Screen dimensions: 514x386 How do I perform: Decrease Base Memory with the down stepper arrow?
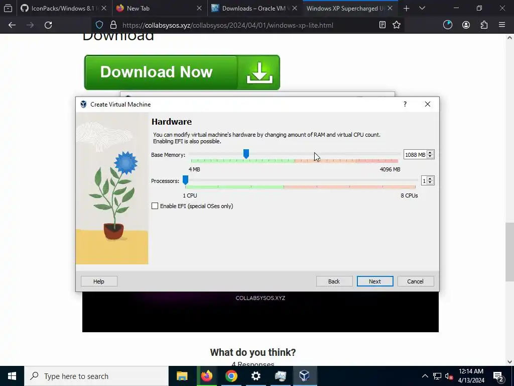(430, 157)
